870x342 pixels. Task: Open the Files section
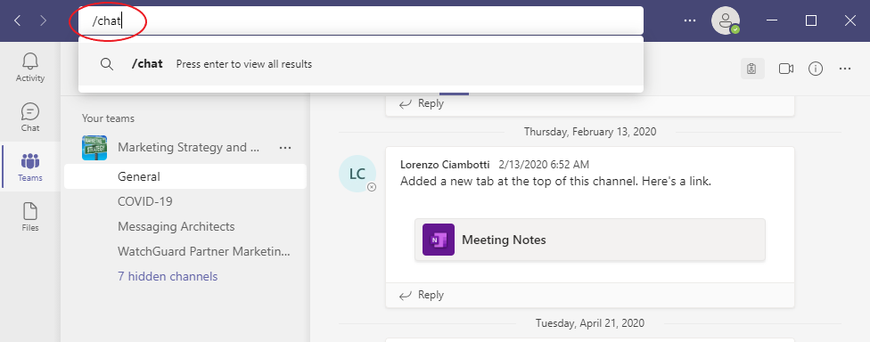(x=30, y=216)
